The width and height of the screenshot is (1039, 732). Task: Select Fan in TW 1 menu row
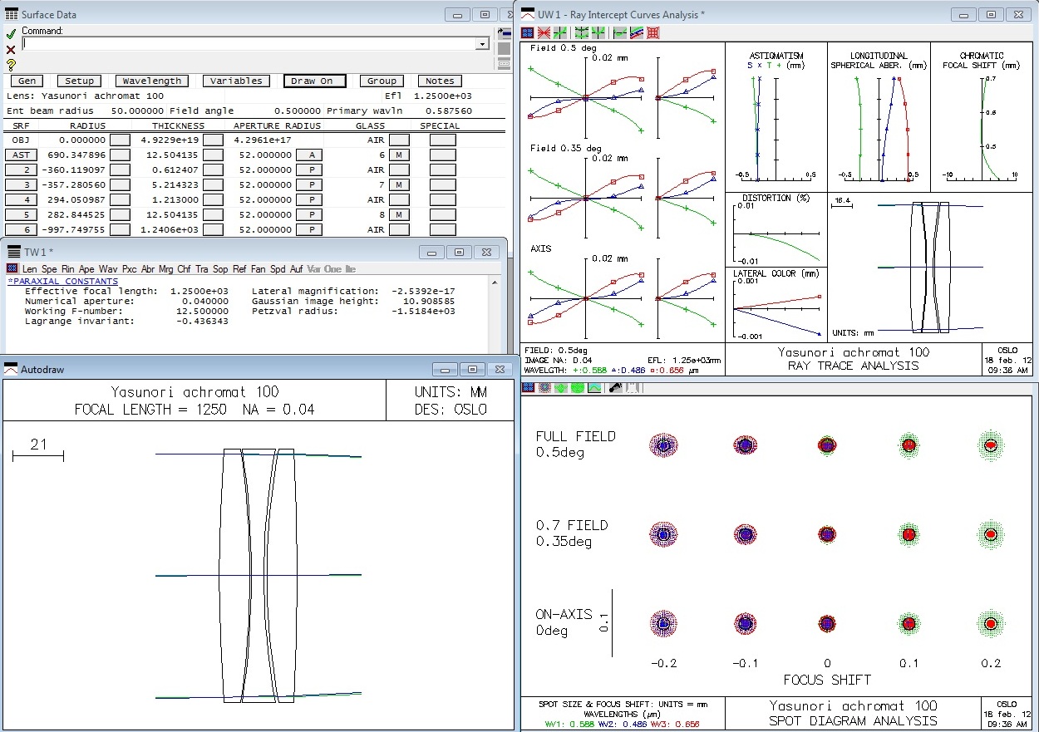[x=259, y=269]
